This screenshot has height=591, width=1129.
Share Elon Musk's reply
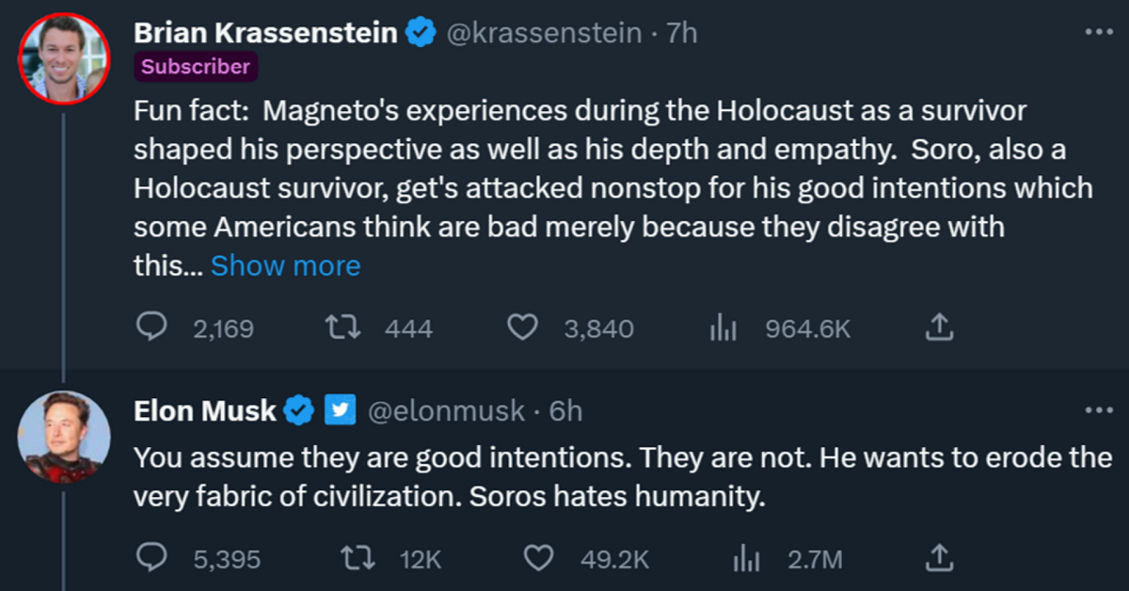(x=941, y=559)
